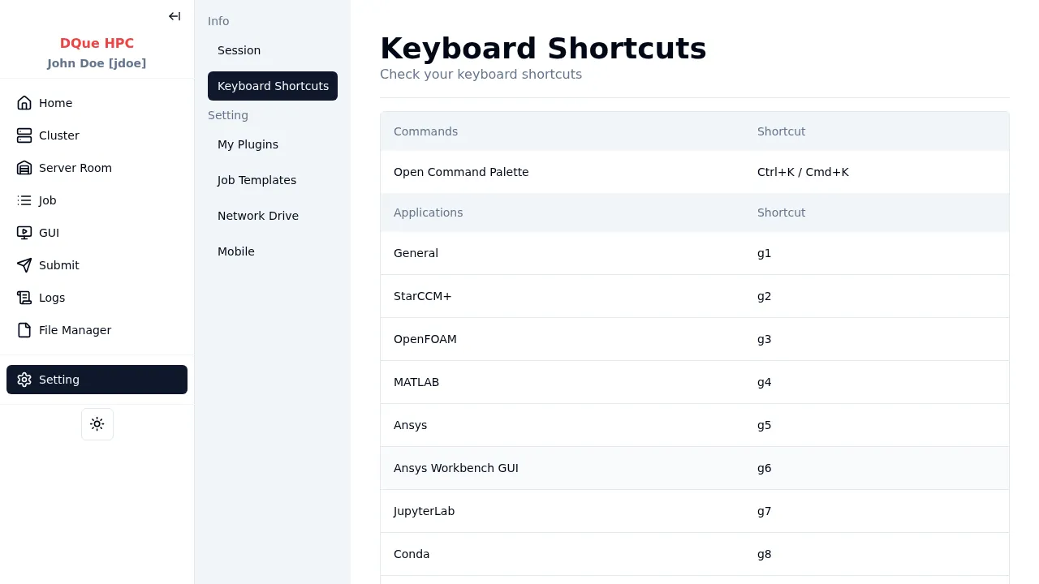
Task: Click the Server Room warehouse icon
Action: [24, 168]
